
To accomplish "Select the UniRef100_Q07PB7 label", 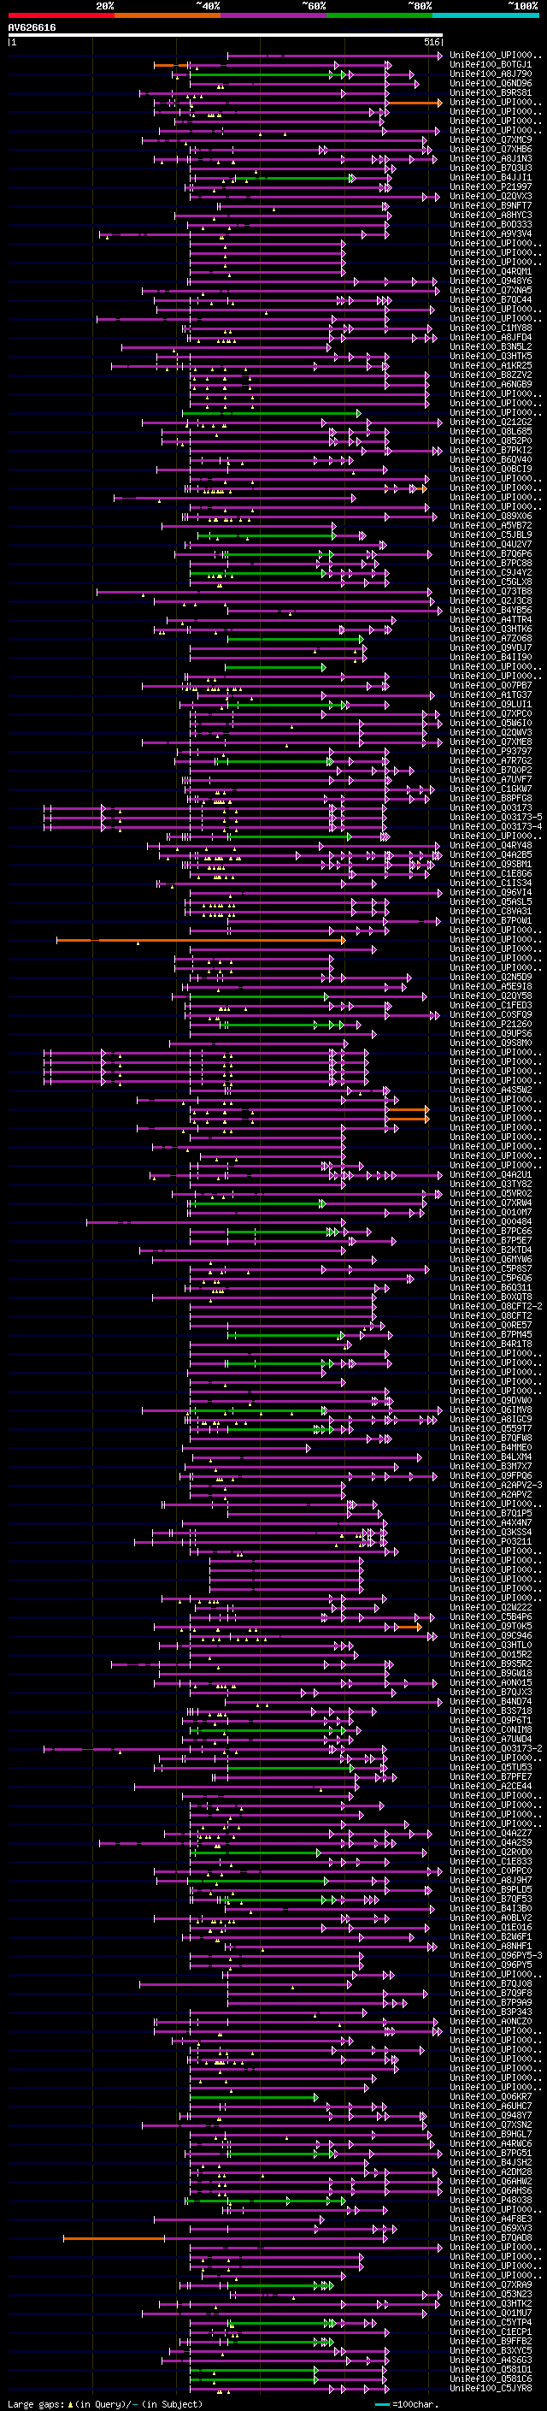I will 491,686.
